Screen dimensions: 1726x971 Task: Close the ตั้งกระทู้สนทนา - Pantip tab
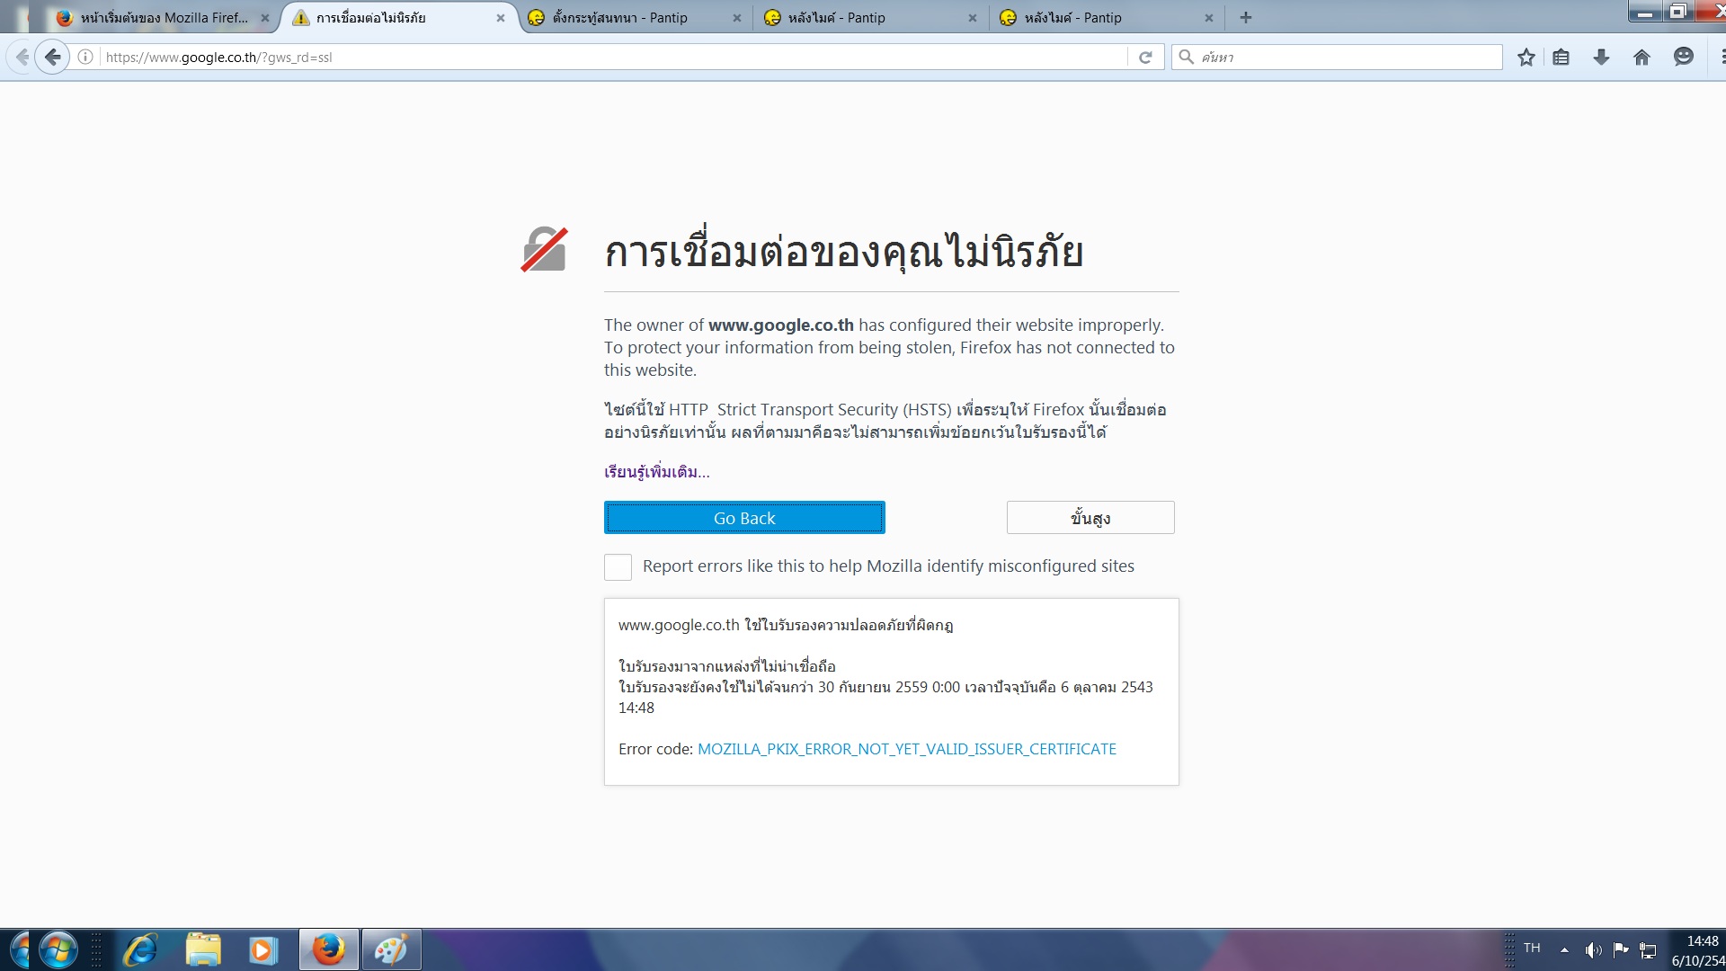click(737, 17)
